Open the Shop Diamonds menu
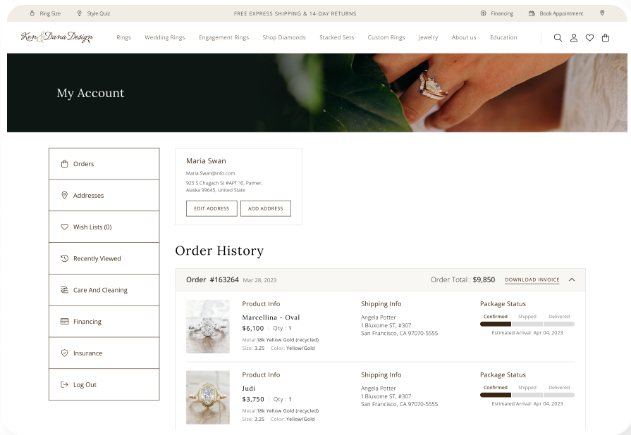 (x=284, y=38)
